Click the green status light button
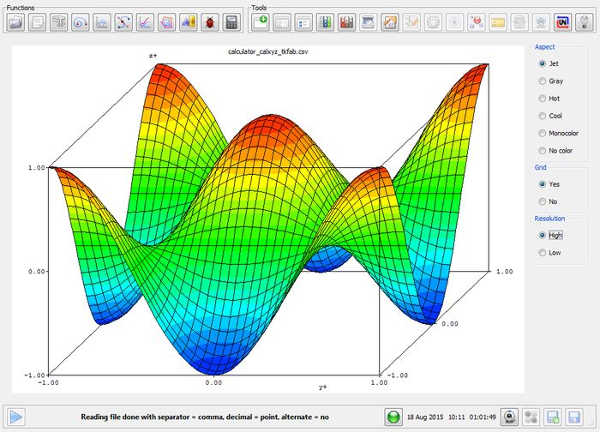The height and width of the screenshot is (432, 600). click(x=393, y=417)
